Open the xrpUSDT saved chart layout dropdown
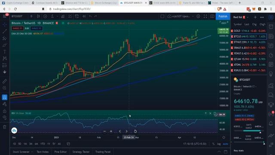The width and height of the screenshot is (275, 155). (180, 16)
